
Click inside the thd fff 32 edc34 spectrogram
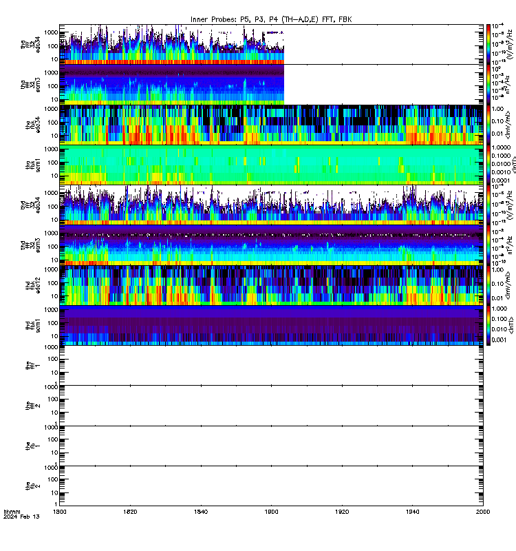coord(271,205)
